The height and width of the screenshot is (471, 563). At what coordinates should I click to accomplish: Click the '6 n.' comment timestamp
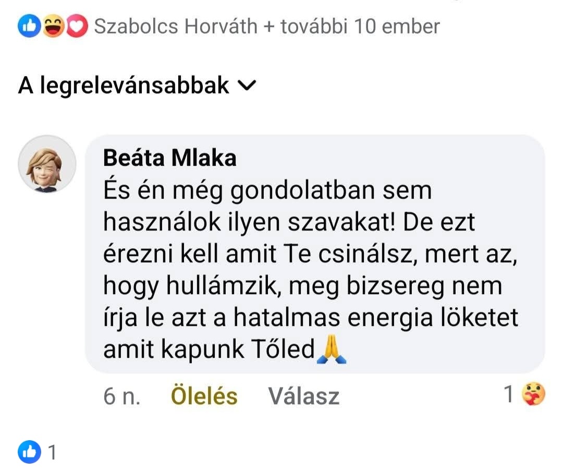(x=121, y=396)
